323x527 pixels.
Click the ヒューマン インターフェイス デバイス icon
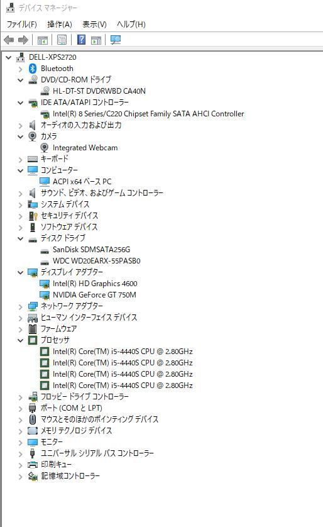point(33,318)
